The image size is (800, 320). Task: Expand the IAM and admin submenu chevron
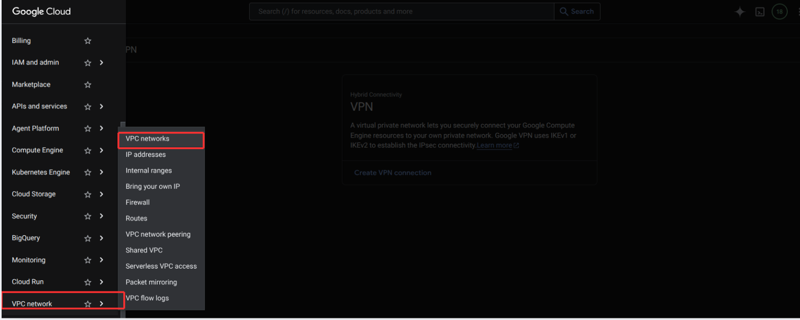point(101,63)
